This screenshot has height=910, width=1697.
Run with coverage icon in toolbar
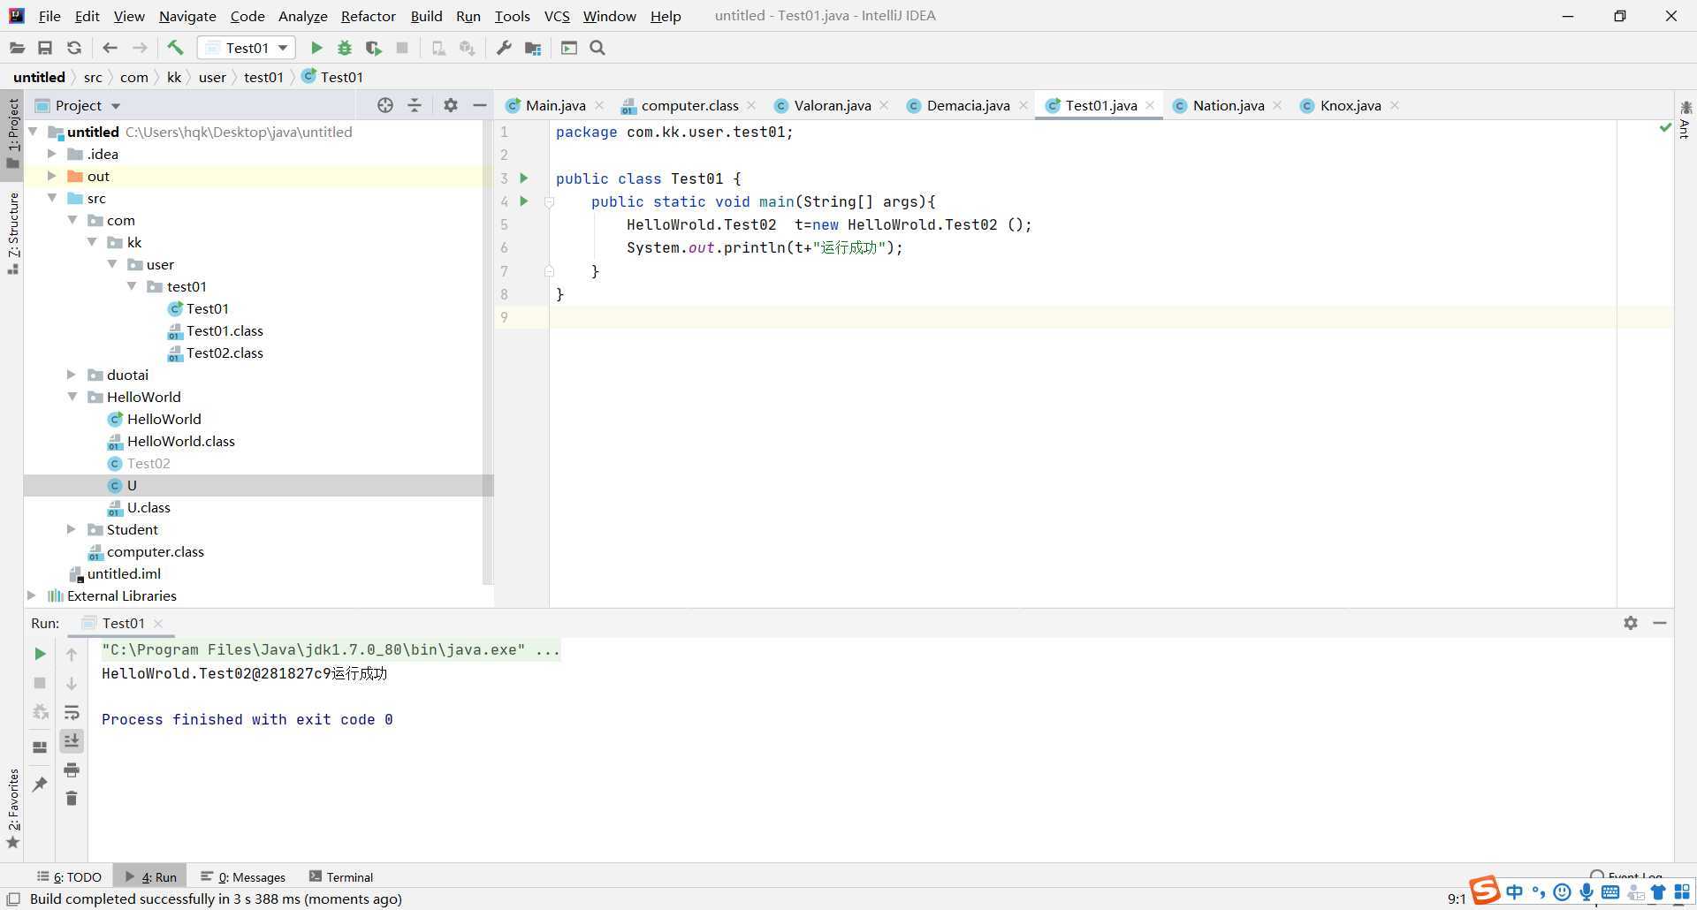point(373,48)
